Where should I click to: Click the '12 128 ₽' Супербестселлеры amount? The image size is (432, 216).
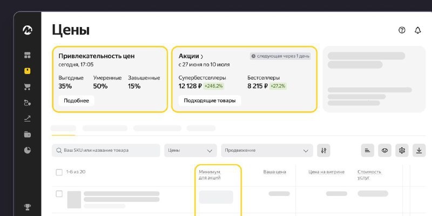(190, 86)
